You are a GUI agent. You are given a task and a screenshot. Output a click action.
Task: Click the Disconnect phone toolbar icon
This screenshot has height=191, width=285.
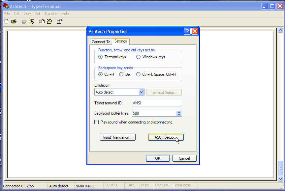tap(32, 22)
